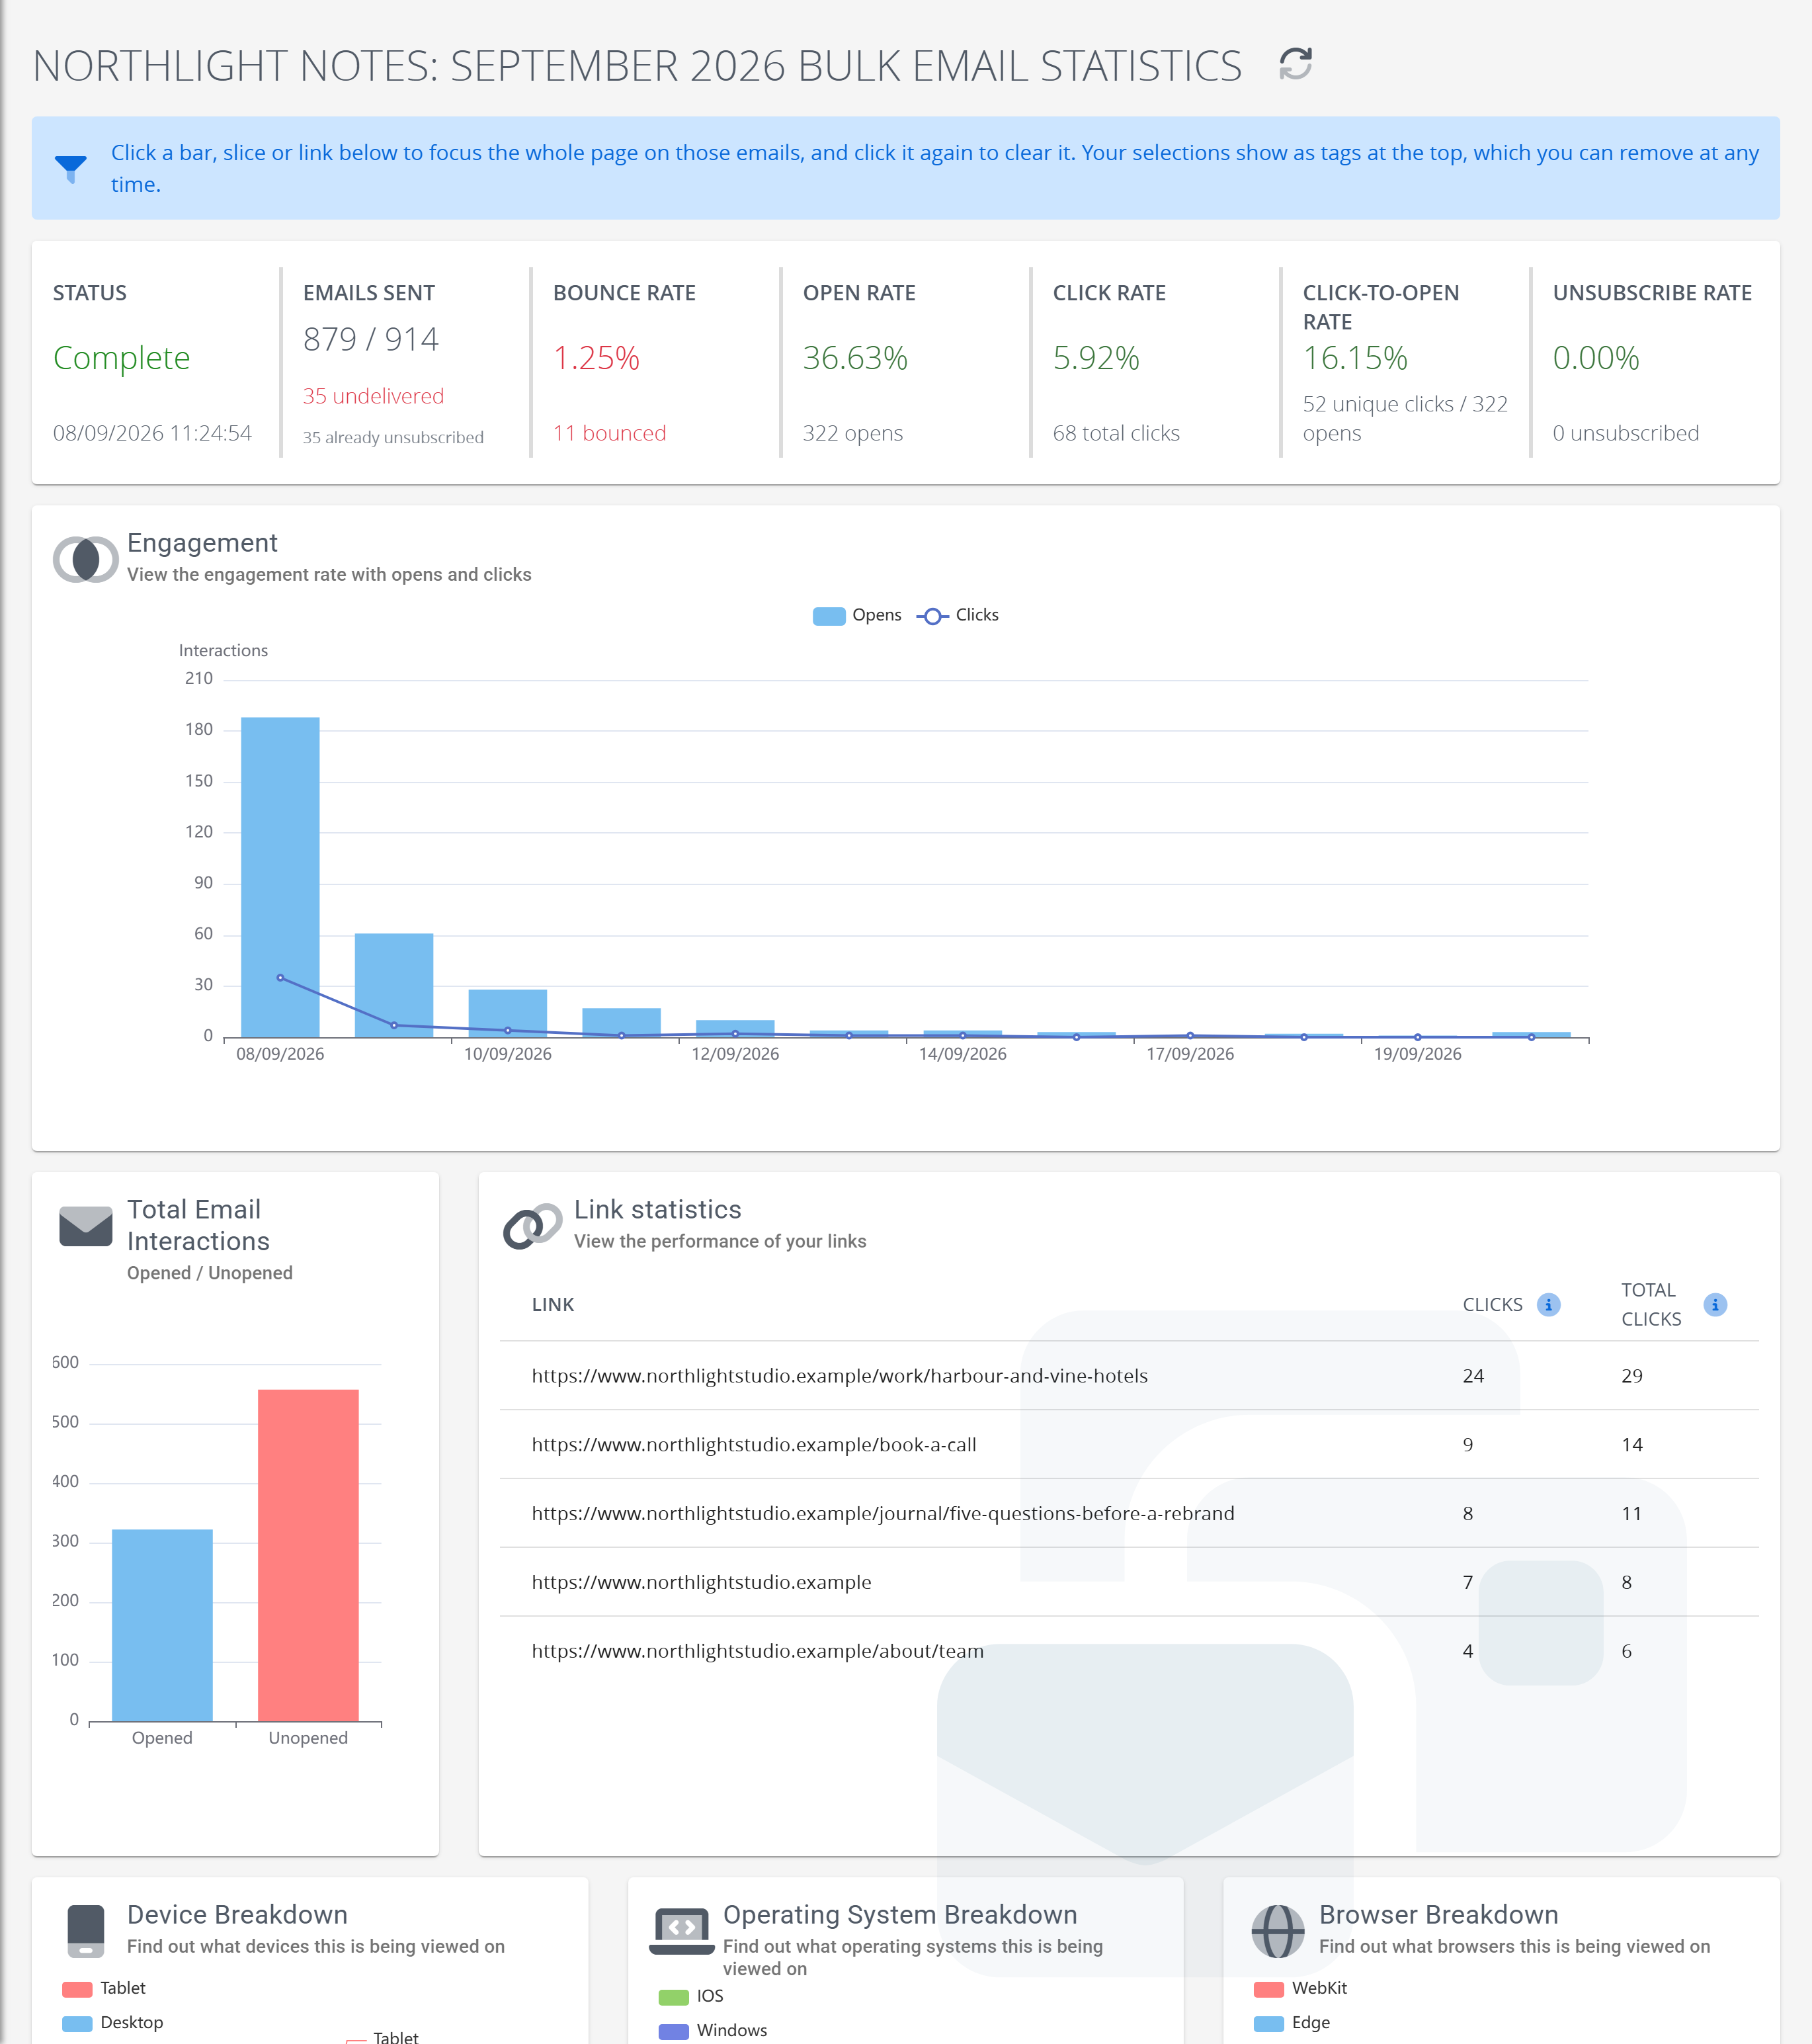The width and height of the screenshot is (1812, 2044).
Task: Click the blue filter funnel icon
Action: (x=71, y=168)
